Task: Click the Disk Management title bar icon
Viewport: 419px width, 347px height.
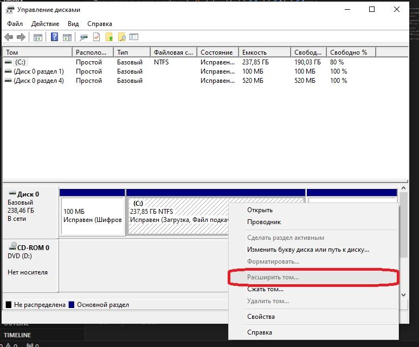Action: [x=10, y=10]
